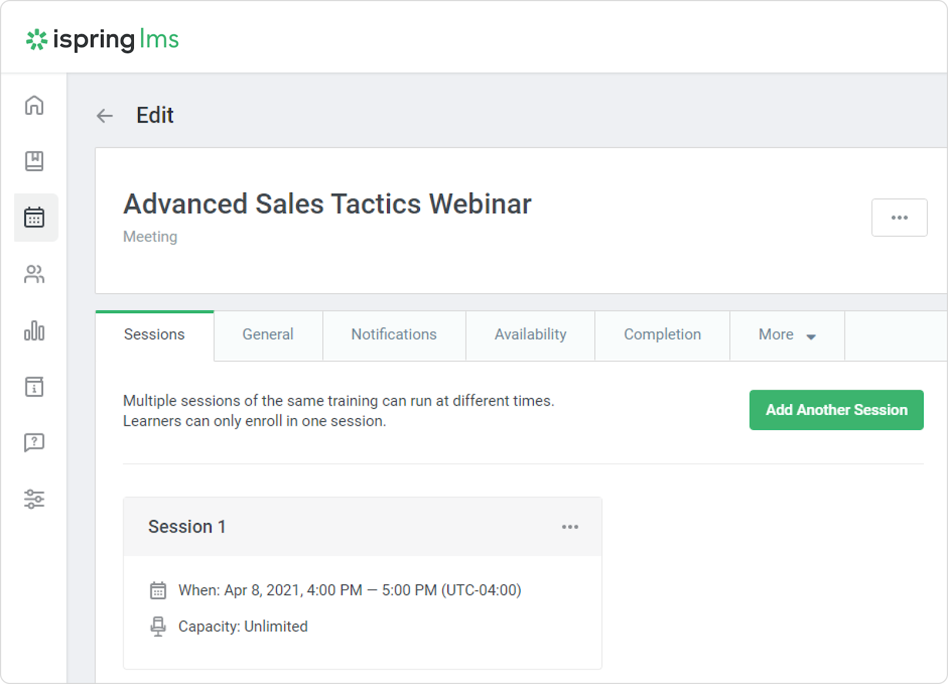This screenshot has height=684, width=948.
Task: Open the help question bubble icon
Action: pos(34,442)
